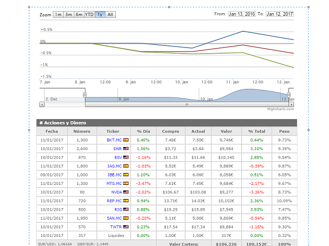This screenshot has height=246, width=329.
Task: Open the BKT.MC ticker link
Action: click(x=114, y=140)
